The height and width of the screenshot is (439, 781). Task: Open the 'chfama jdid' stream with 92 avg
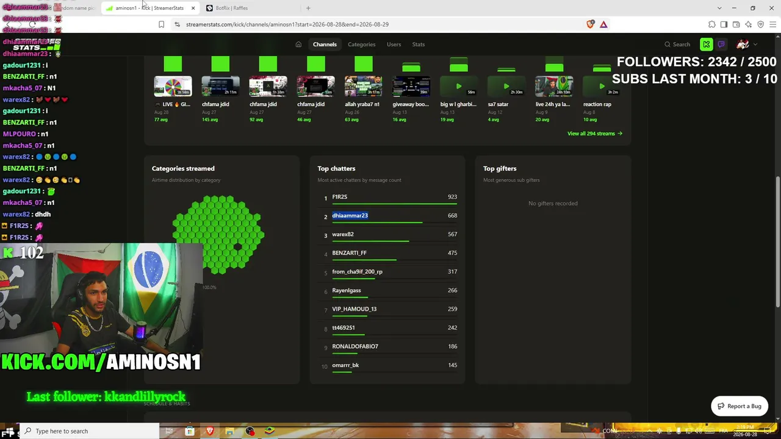tap(268, 86)
